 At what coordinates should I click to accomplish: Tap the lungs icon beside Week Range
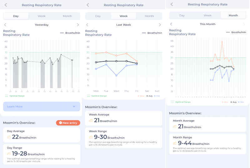[91, 137]
